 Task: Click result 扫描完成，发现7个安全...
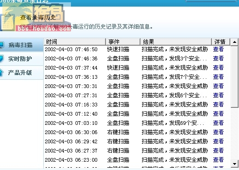[x=174, y=77]
